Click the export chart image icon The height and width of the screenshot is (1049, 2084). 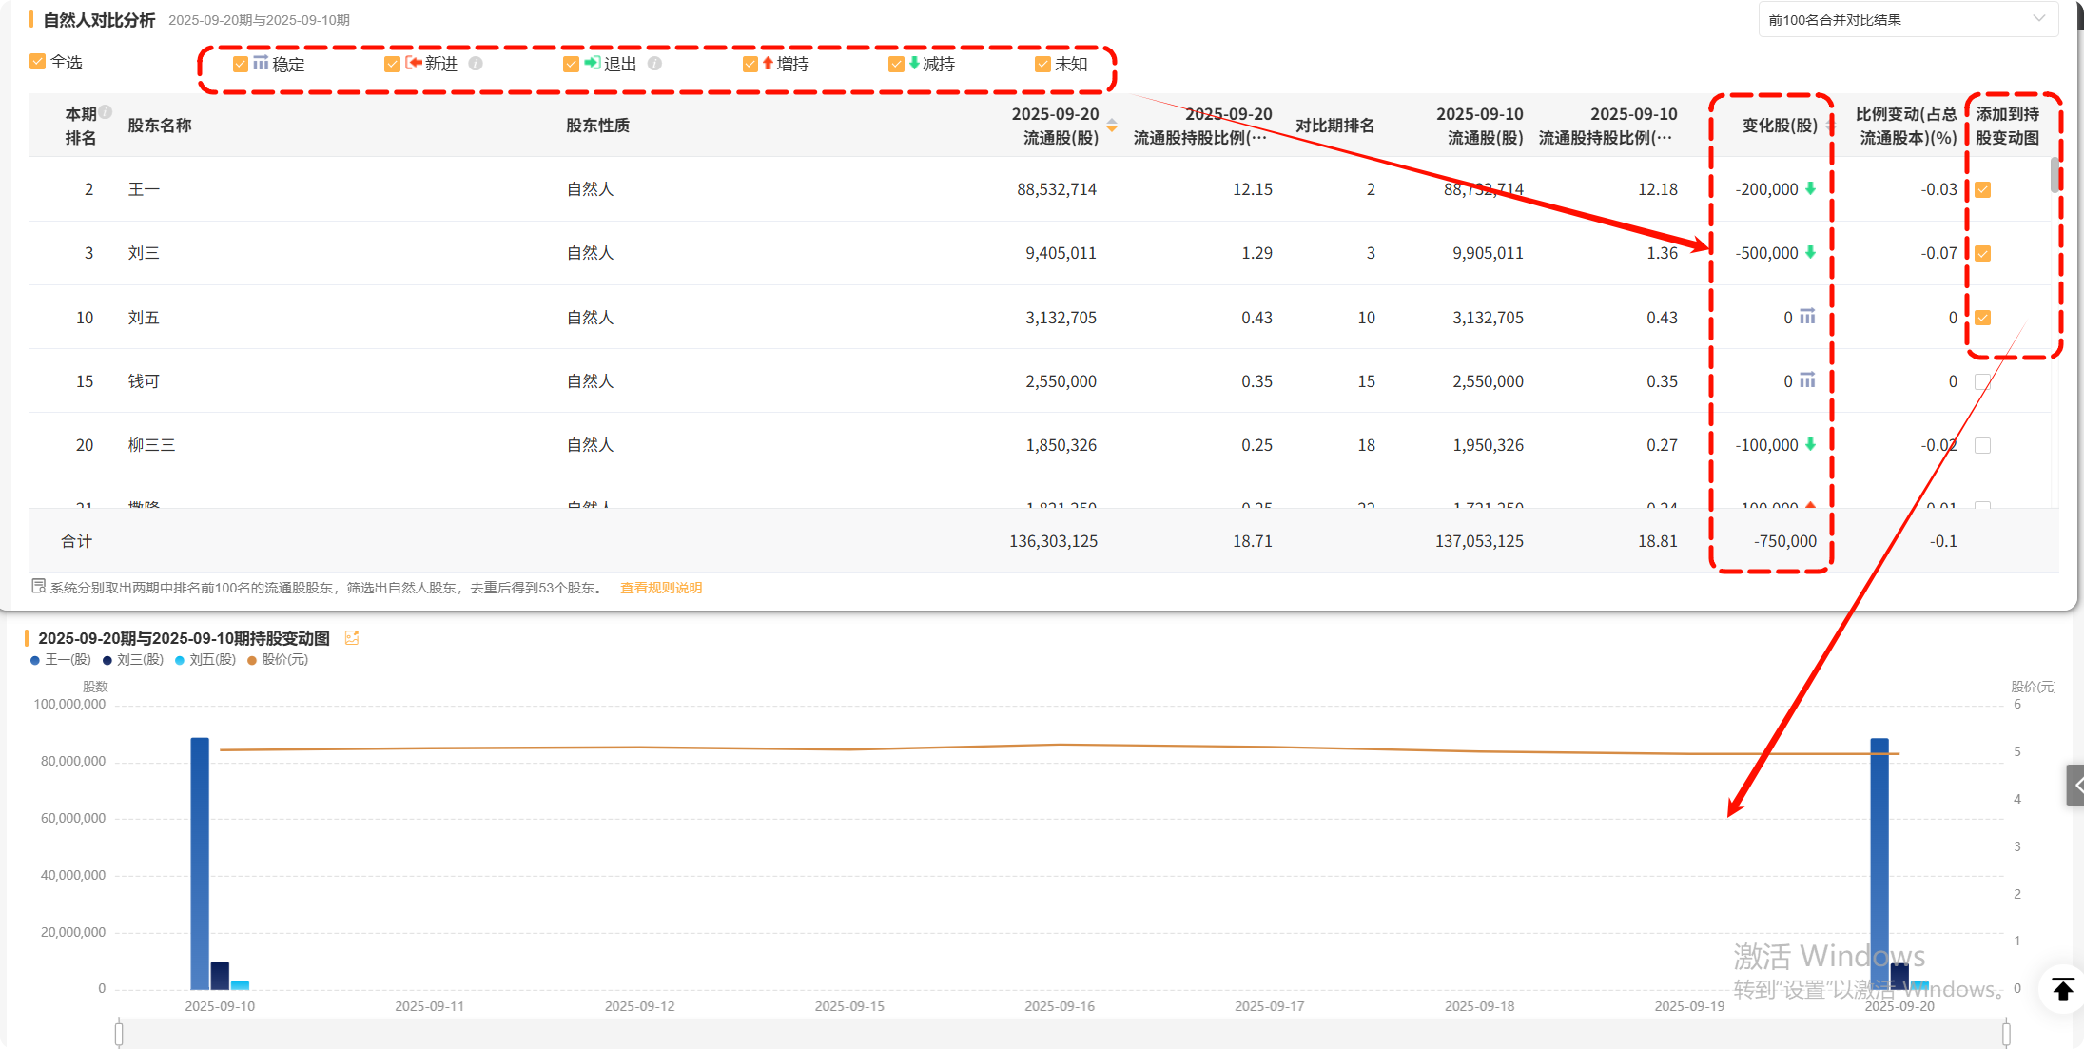pyautogui.click(x=352, y=638)
